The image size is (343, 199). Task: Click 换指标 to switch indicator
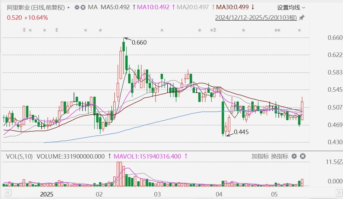(280, 156)
